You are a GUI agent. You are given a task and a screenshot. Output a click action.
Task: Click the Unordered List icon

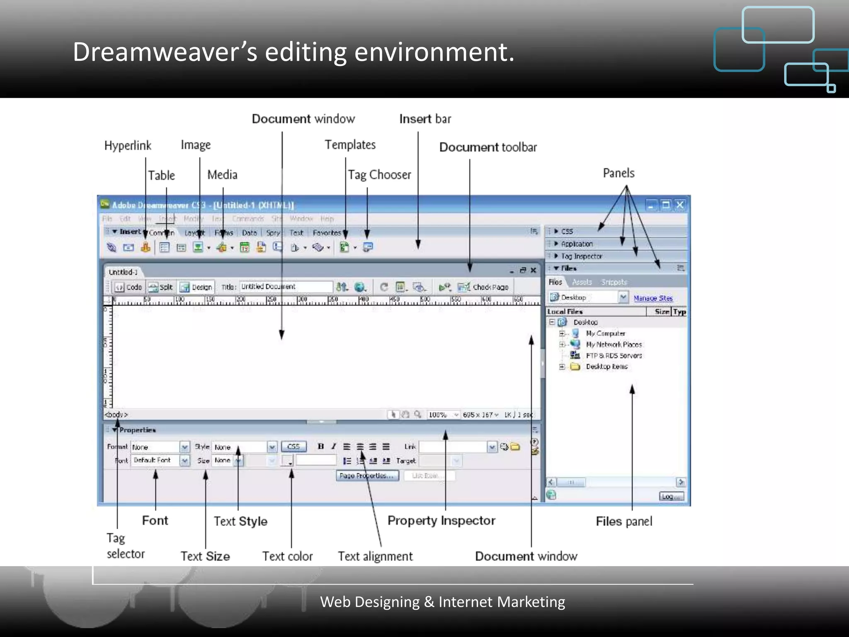pyautogui.click(x=347, y=461)
